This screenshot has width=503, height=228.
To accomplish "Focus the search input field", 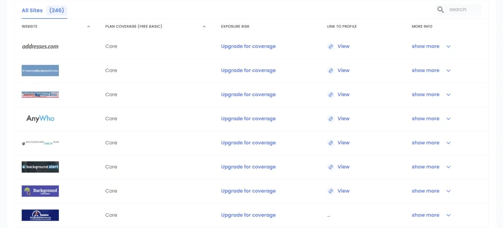I will (463, 10).
